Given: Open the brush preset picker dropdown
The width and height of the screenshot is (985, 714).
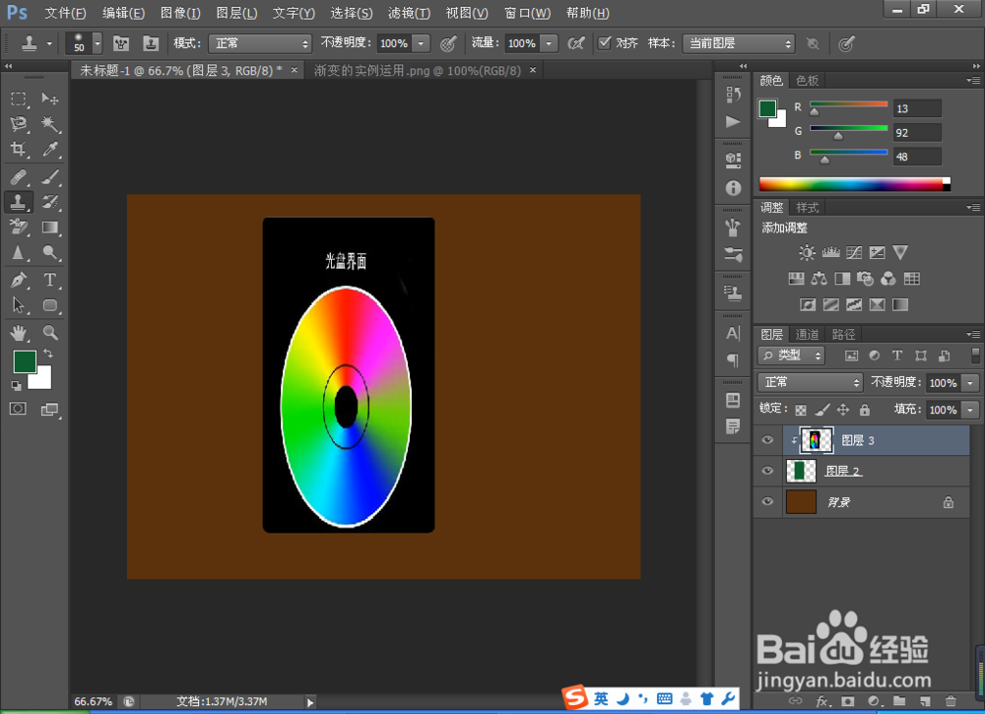Looking at the screenshot, I should click(98, 43).
